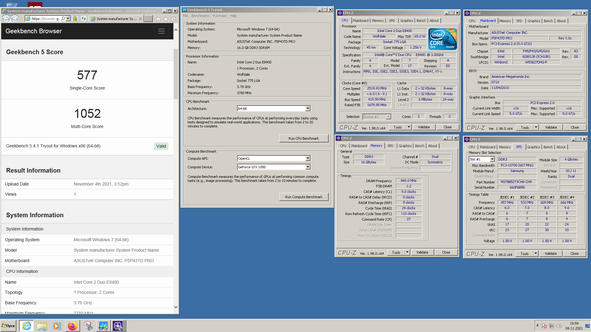Open taskbar clock showing 15:59
The height and width of the screenshot is (332, 591).
click(x=574, y=326)
